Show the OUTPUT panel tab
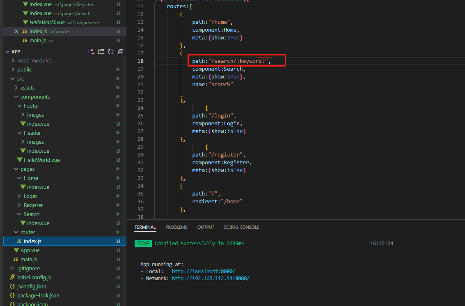The image size is (465, 306). [206, 227]
